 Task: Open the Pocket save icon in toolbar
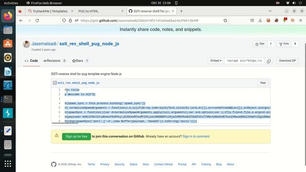click(x=252, y=20)
